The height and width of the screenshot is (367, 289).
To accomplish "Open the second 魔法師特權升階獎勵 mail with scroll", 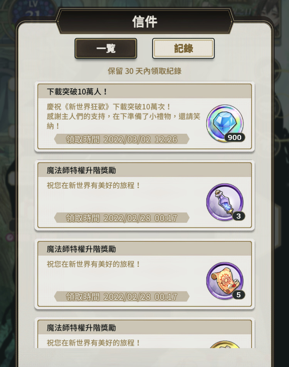I will 144,274.
